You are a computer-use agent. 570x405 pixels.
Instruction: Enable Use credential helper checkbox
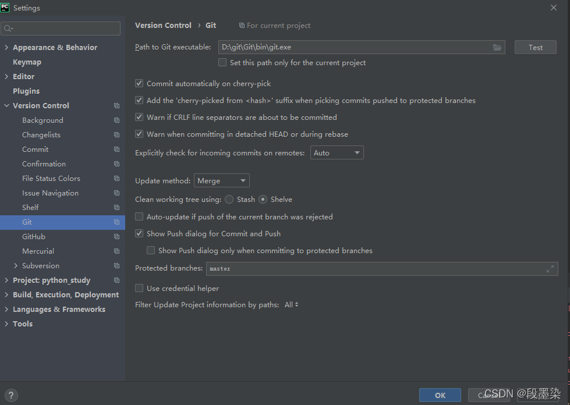(x=139, y=288)
